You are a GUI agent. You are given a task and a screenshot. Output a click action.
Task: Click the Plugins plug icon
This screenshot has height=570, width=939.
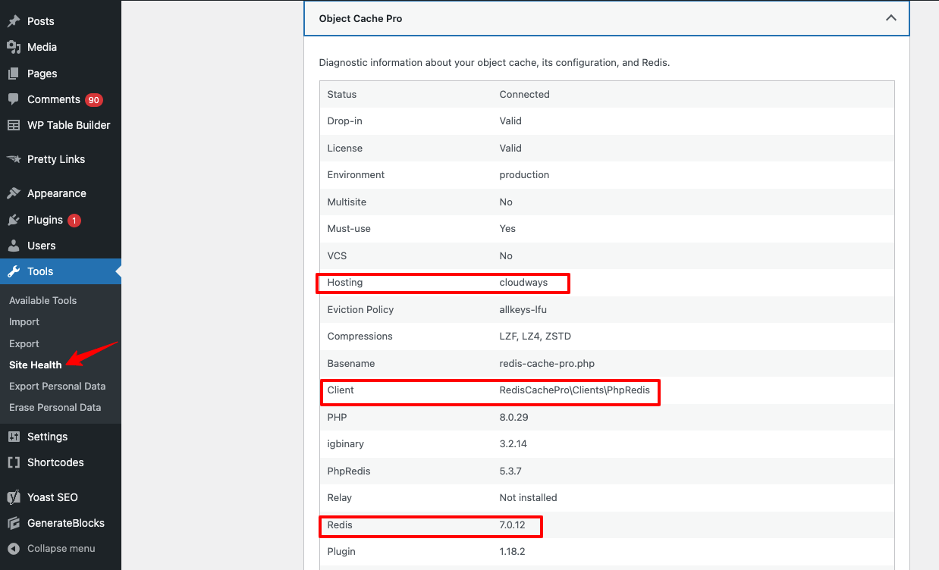click(14, 220)
